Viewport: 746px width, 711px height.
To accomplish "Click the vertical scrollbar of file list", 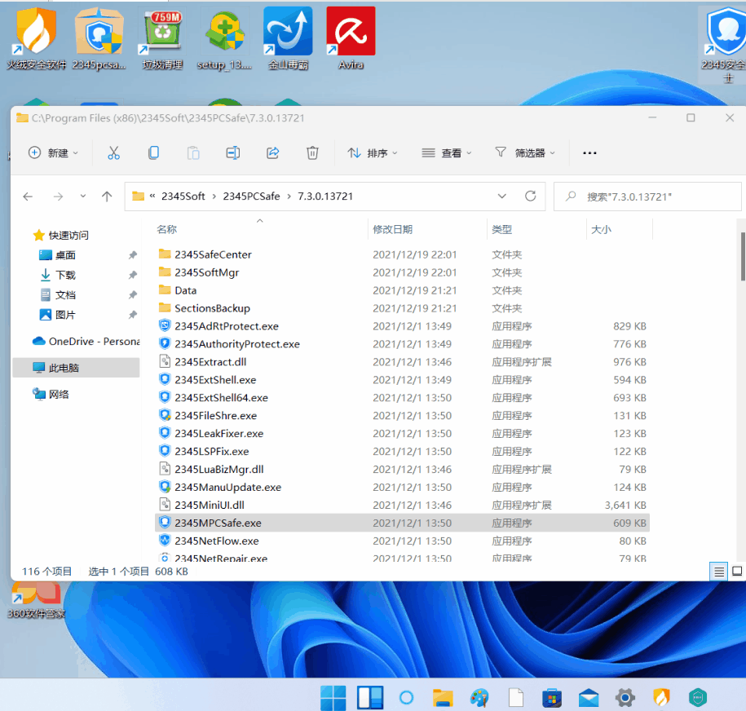I will click(743, 257).
